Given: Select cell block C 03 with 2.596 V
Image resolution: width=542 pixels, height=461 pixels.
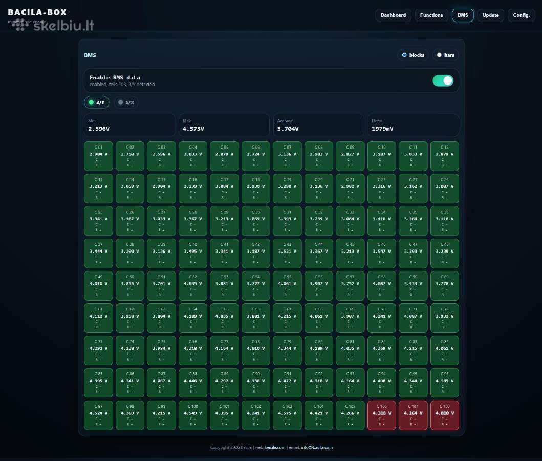Looking at the screenshot, I should point(161,156).
